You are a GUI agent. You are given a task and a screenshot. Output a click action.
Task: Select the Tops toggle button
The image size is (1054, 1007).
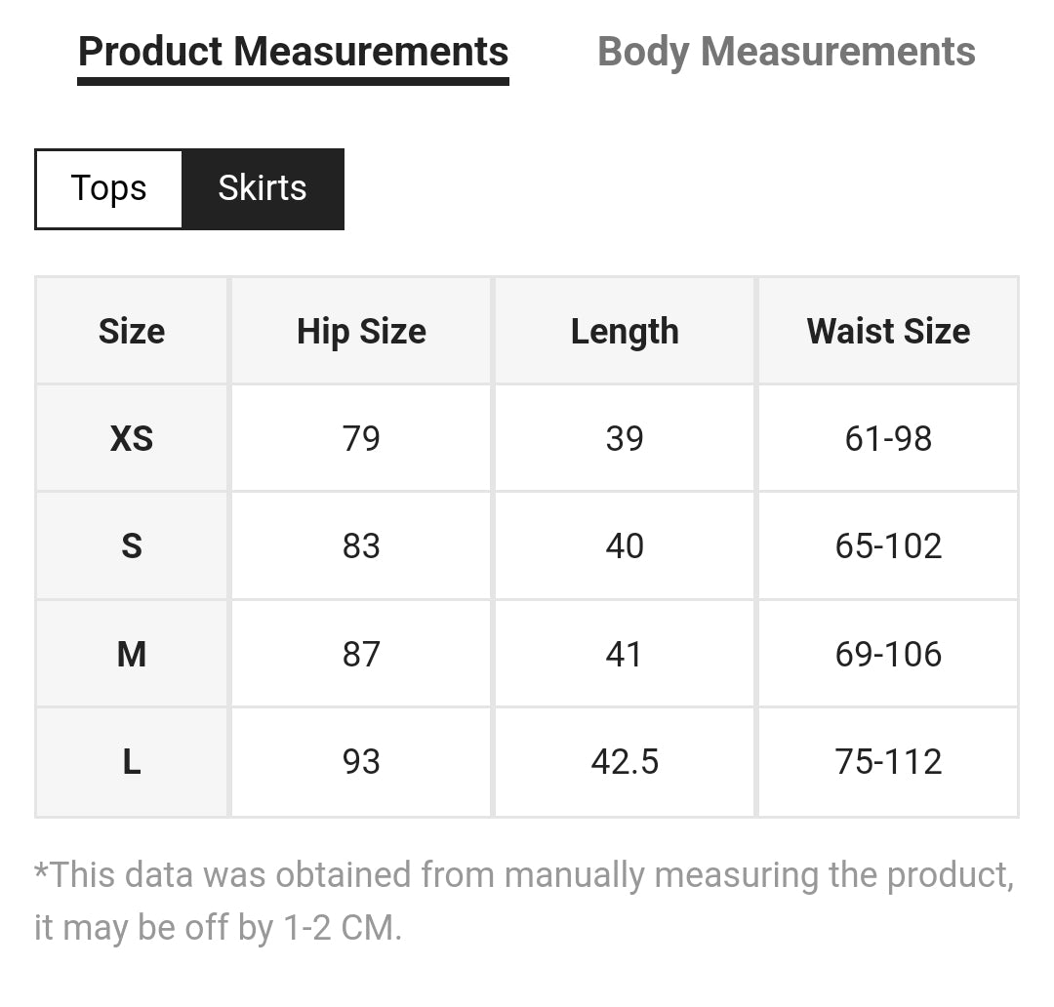click(108, 188)
